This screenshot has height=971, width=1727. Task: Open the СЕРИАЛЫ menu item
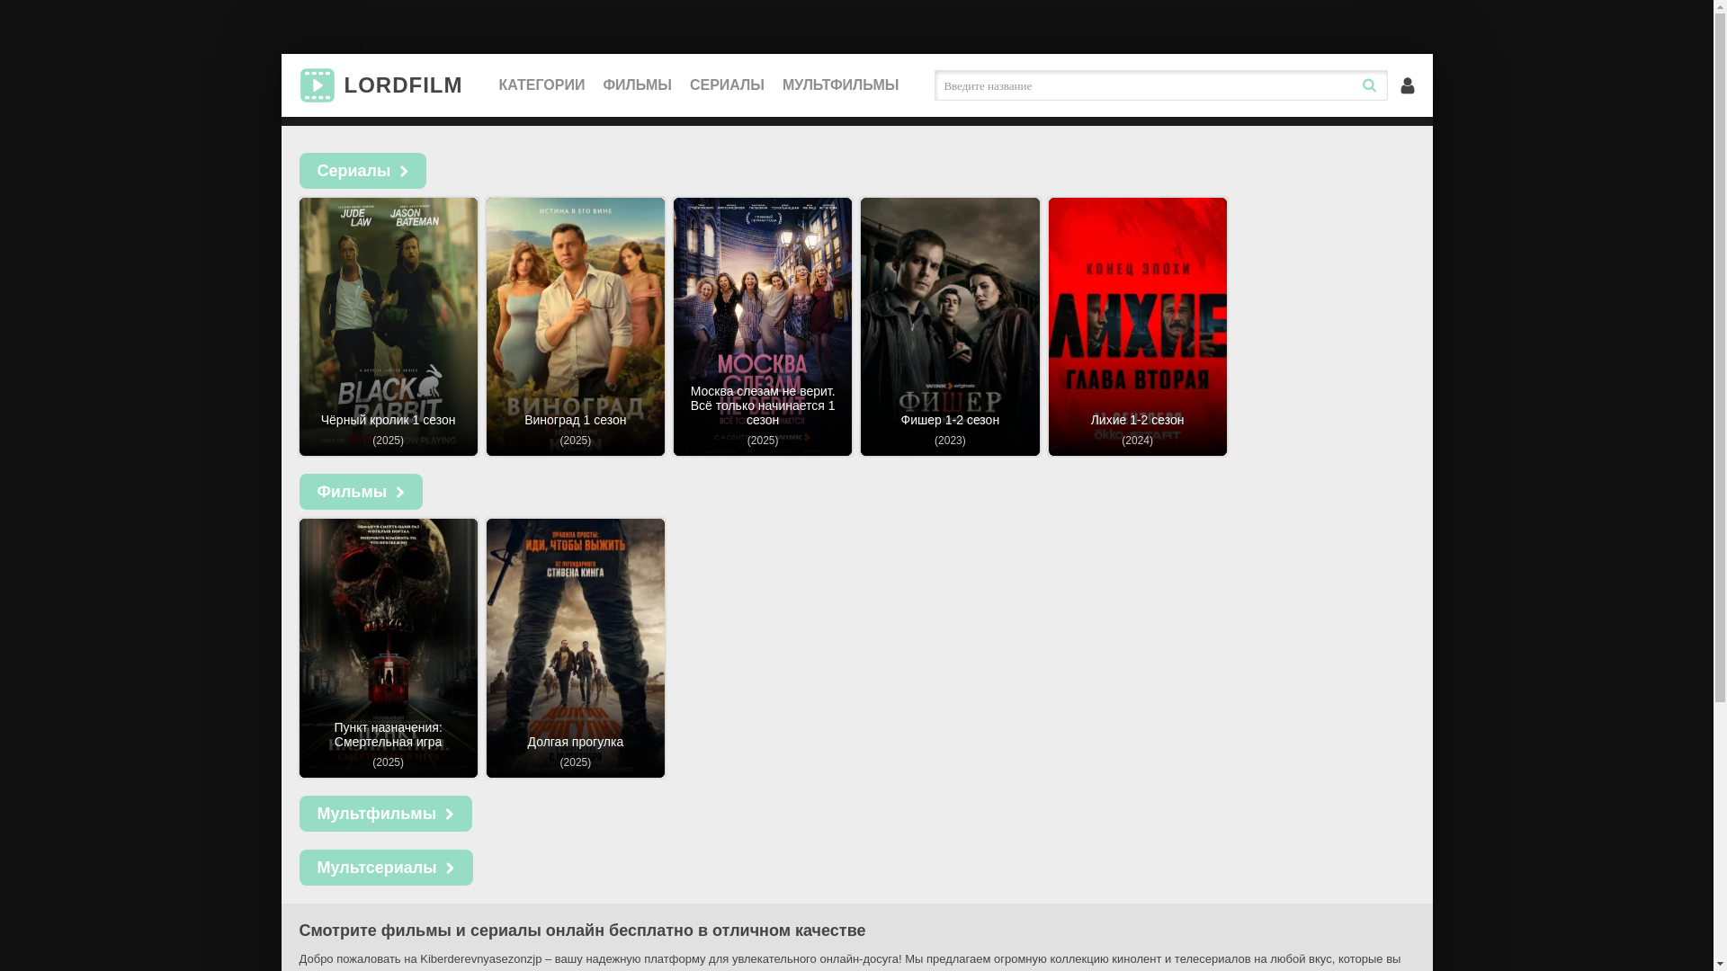point(727,85)
